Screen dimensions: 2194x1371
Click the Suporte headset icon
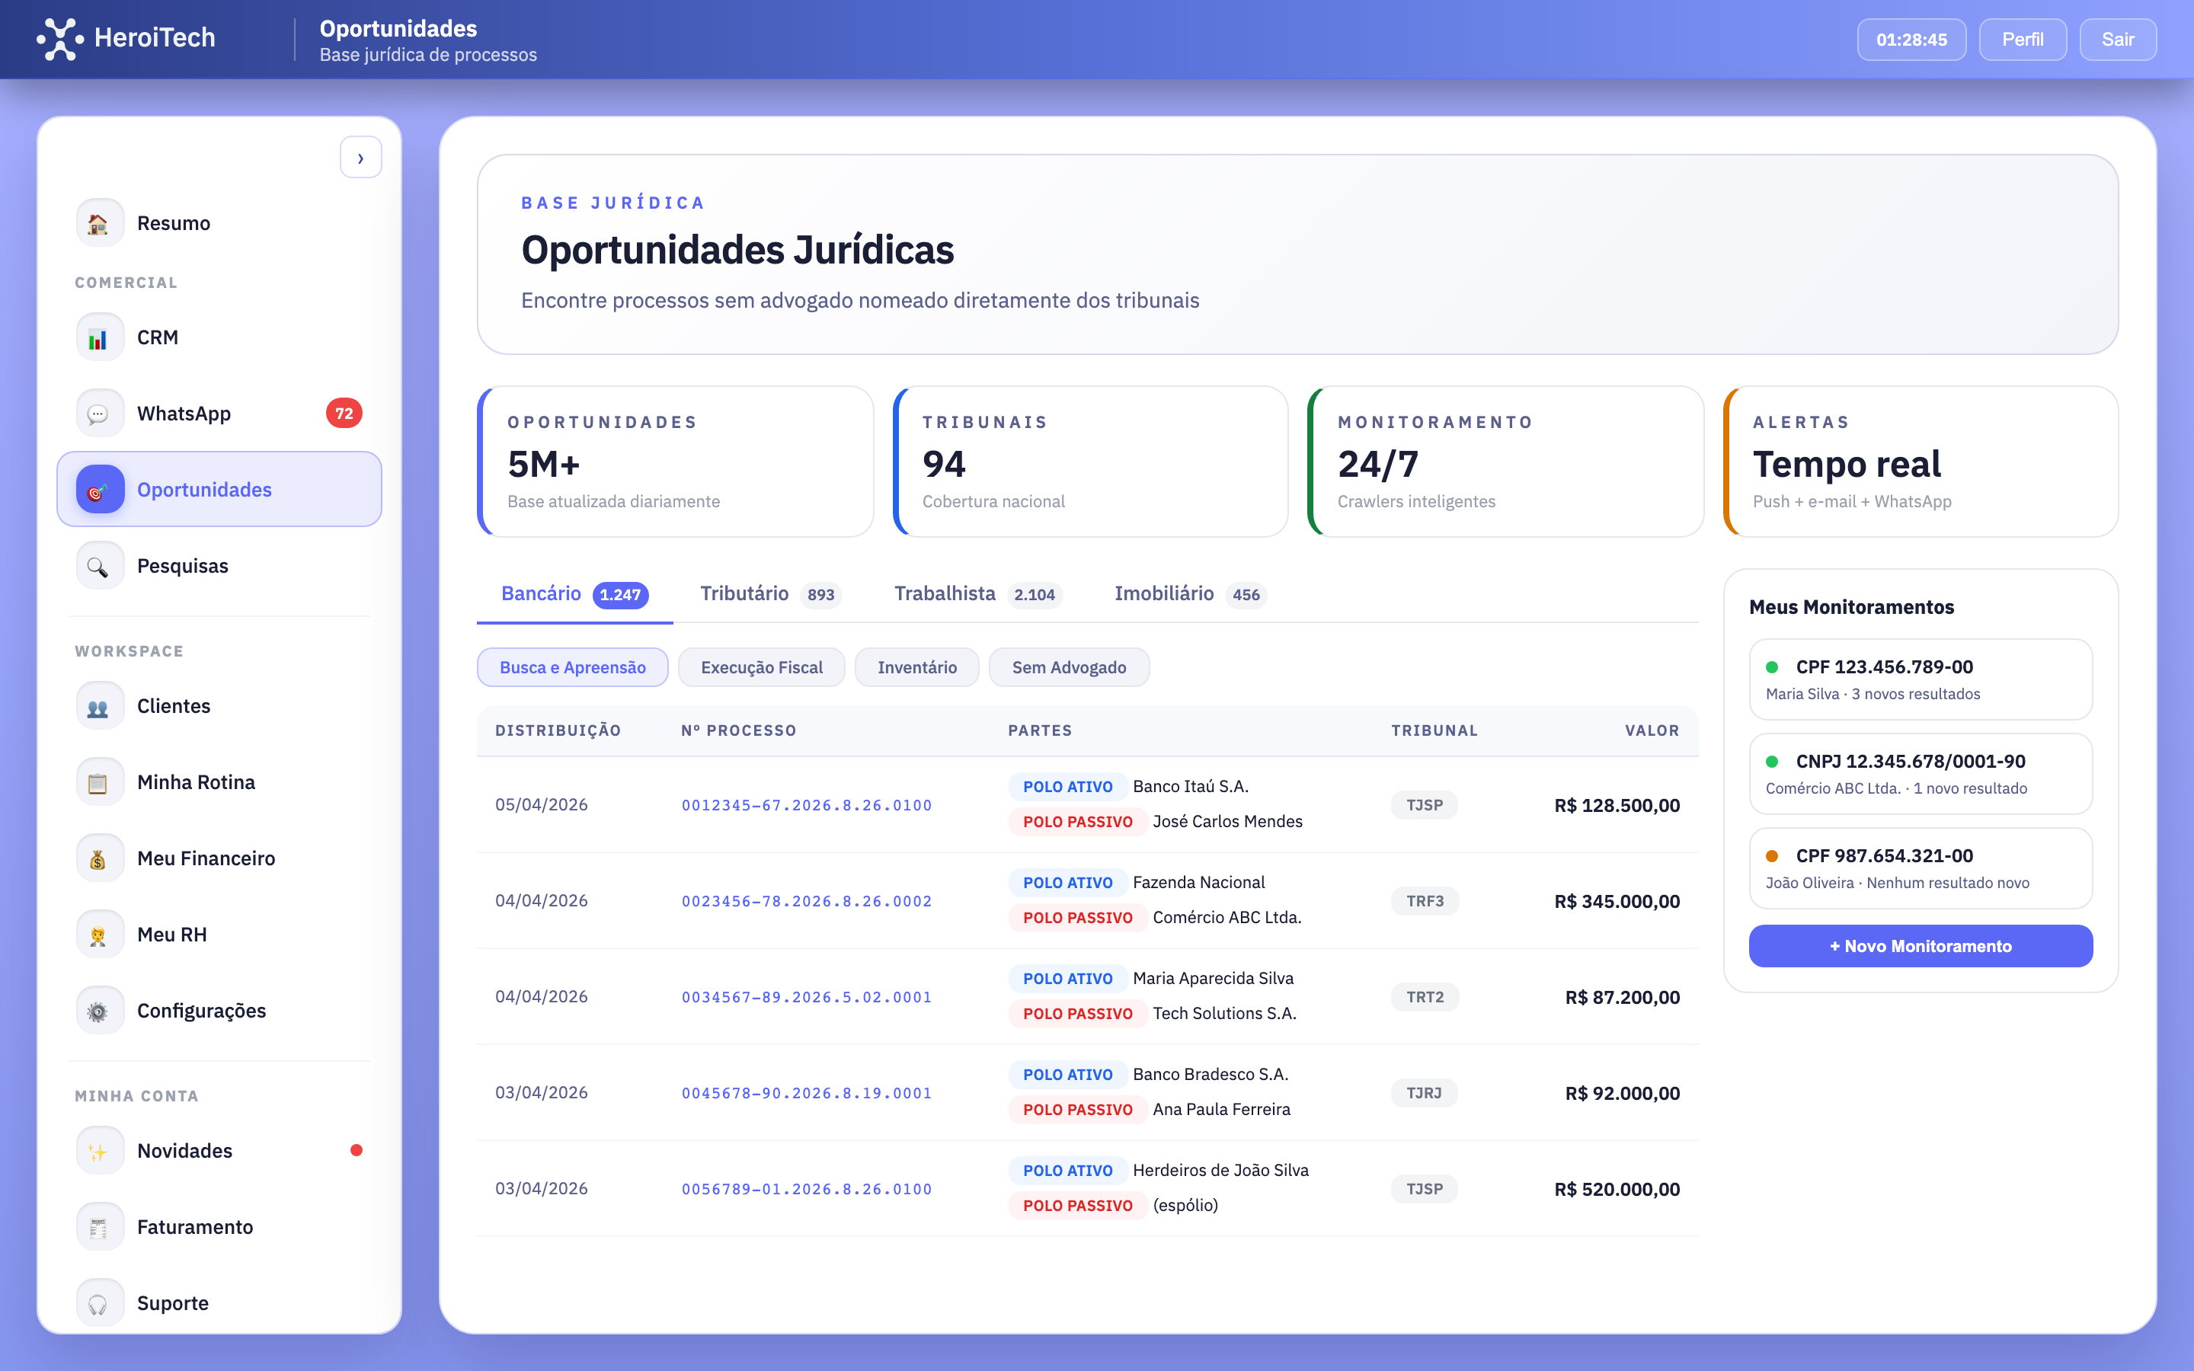point(99,1303)
